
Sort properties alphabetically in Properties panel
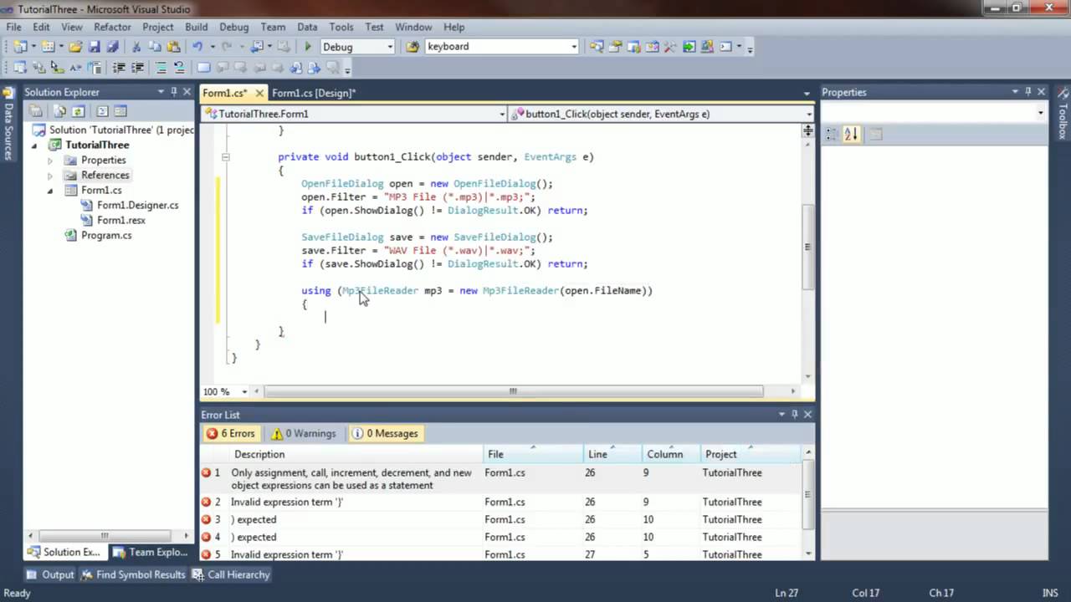point(851,134)
